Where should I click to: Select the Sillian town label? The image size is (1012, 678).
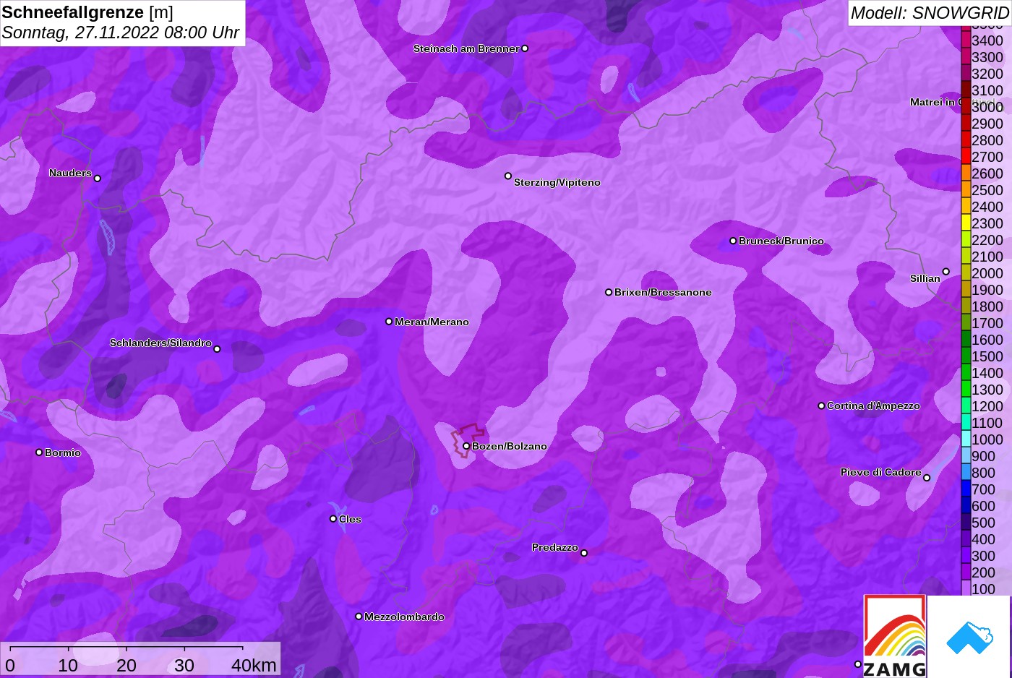click(925, 278)
